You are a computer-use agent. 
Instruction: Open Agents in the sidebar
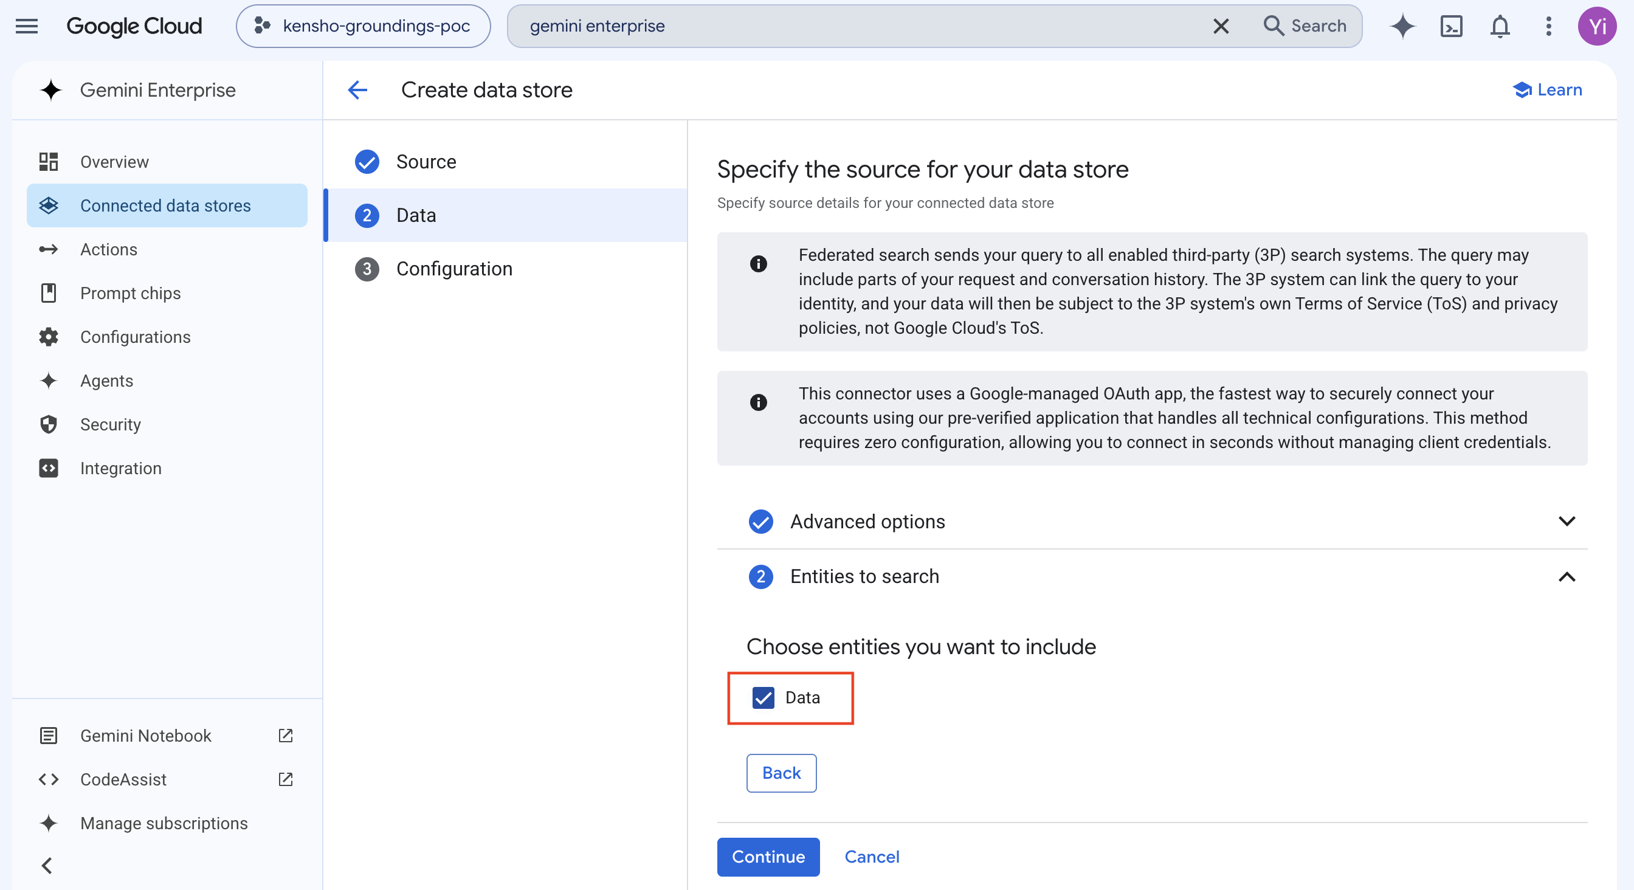[167, 381]
